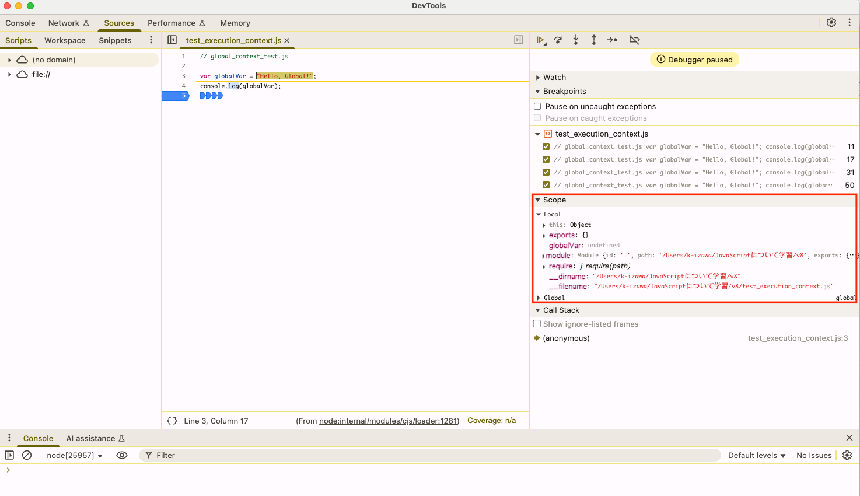
Task: Open the Default levels dropdown
Action: (x=756, y=455)
